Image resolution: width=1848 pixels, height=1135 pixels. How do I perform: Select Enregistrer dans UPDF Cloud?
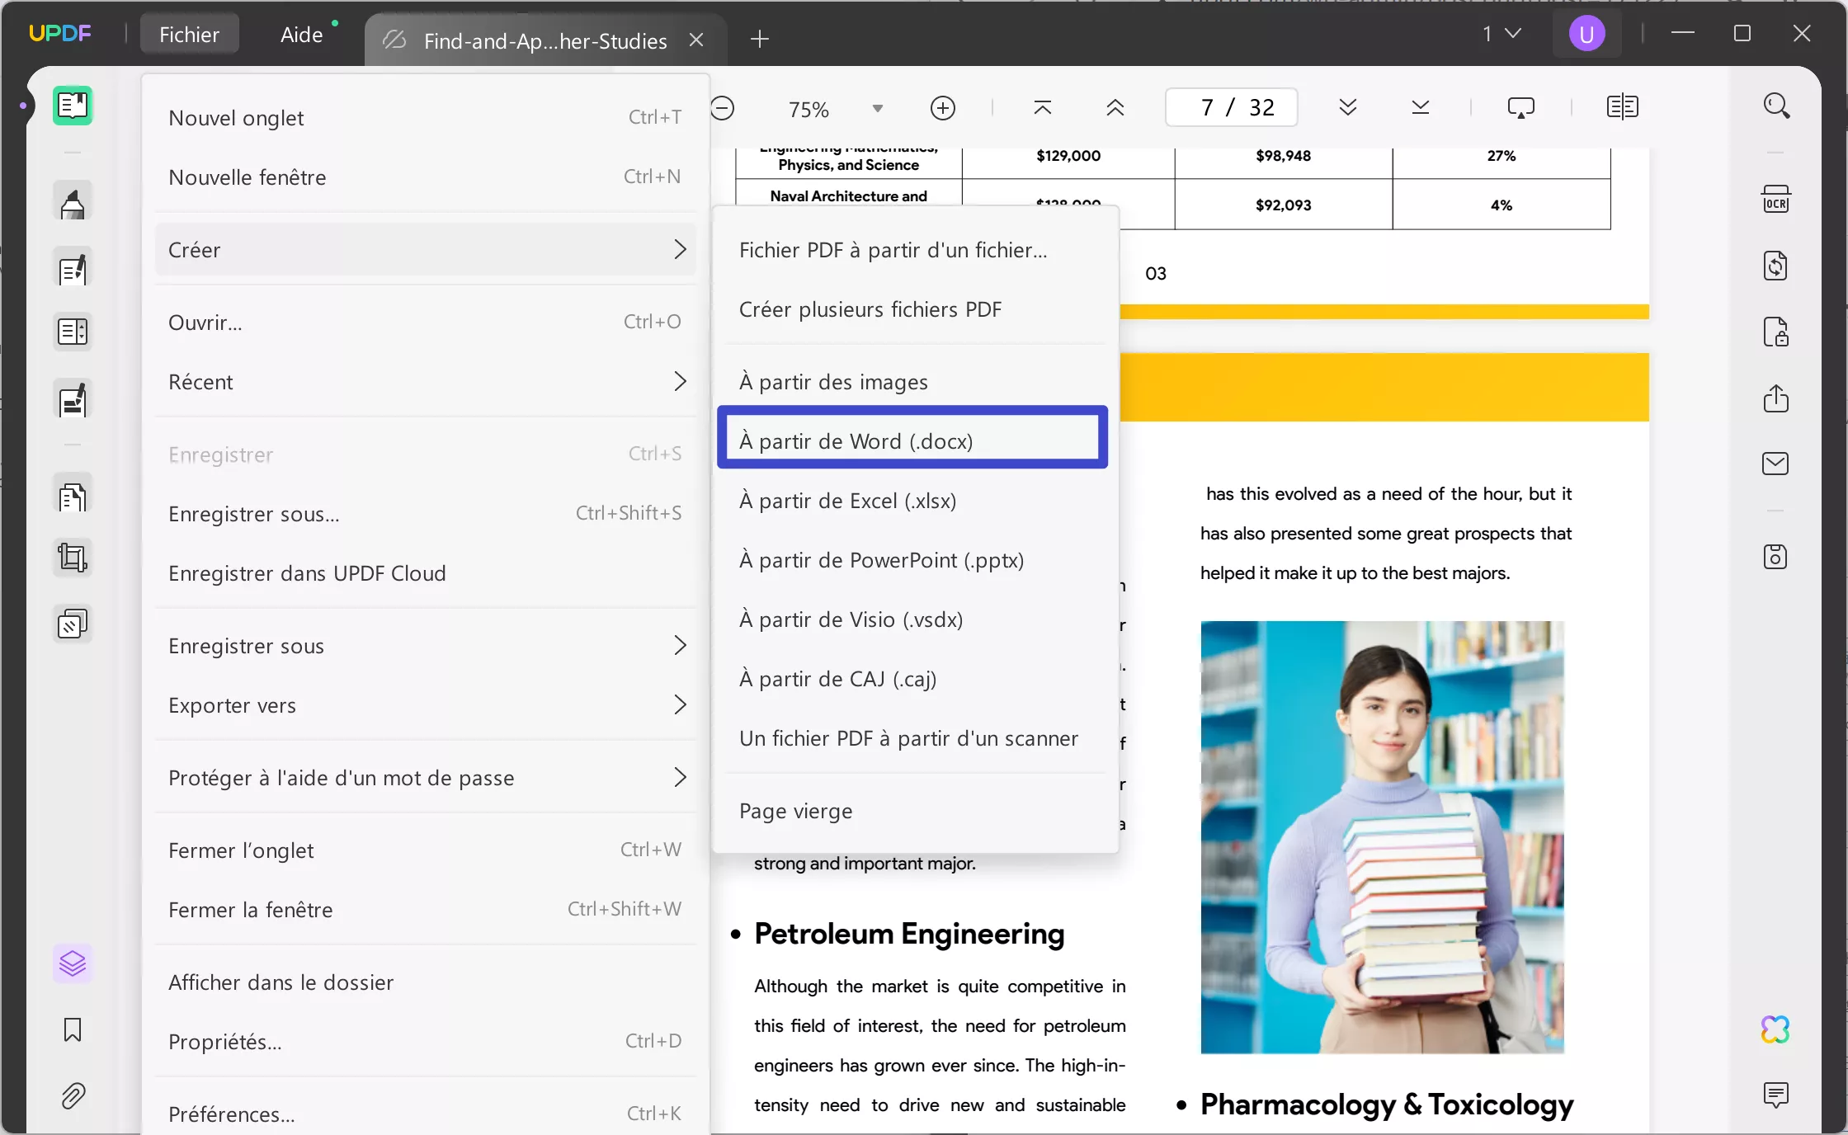pos(426,573)
